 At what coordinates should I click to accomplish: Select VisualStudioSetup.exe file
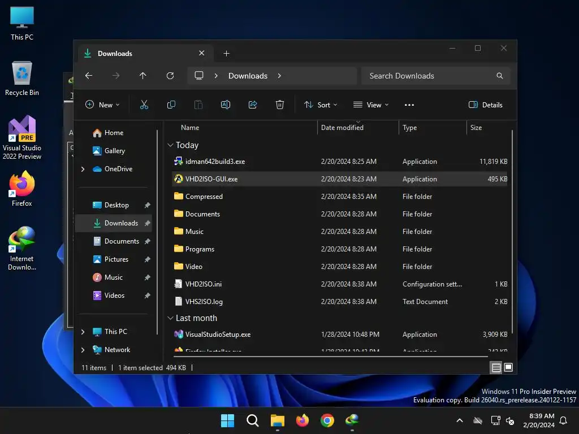pyautogui.click(x=340, y=335)
